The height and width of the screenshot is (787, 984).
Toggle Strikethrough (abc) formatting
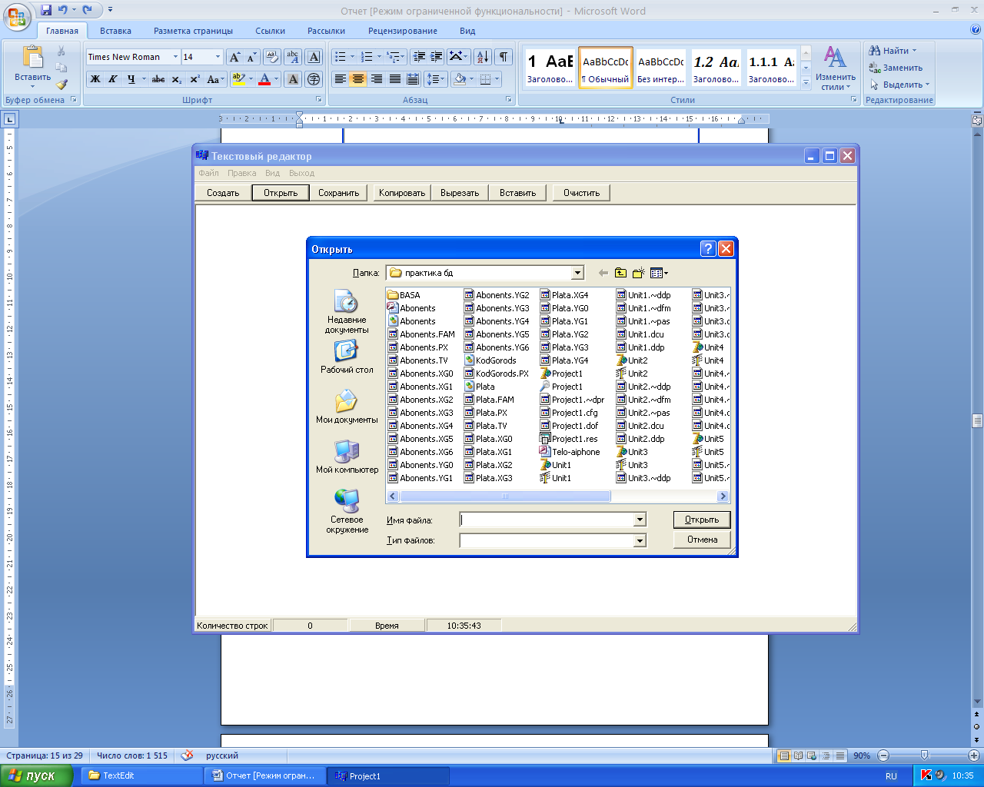[x=158, y=79]
